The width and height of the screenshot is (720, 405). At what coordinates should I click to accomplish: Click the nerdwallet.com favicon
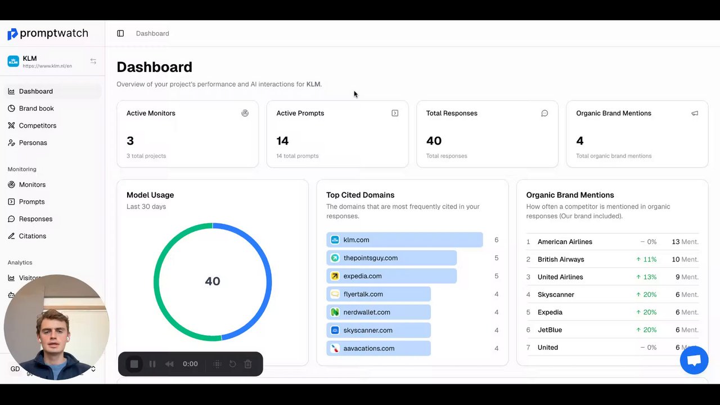pyautogui.click(x=335, y=312)
